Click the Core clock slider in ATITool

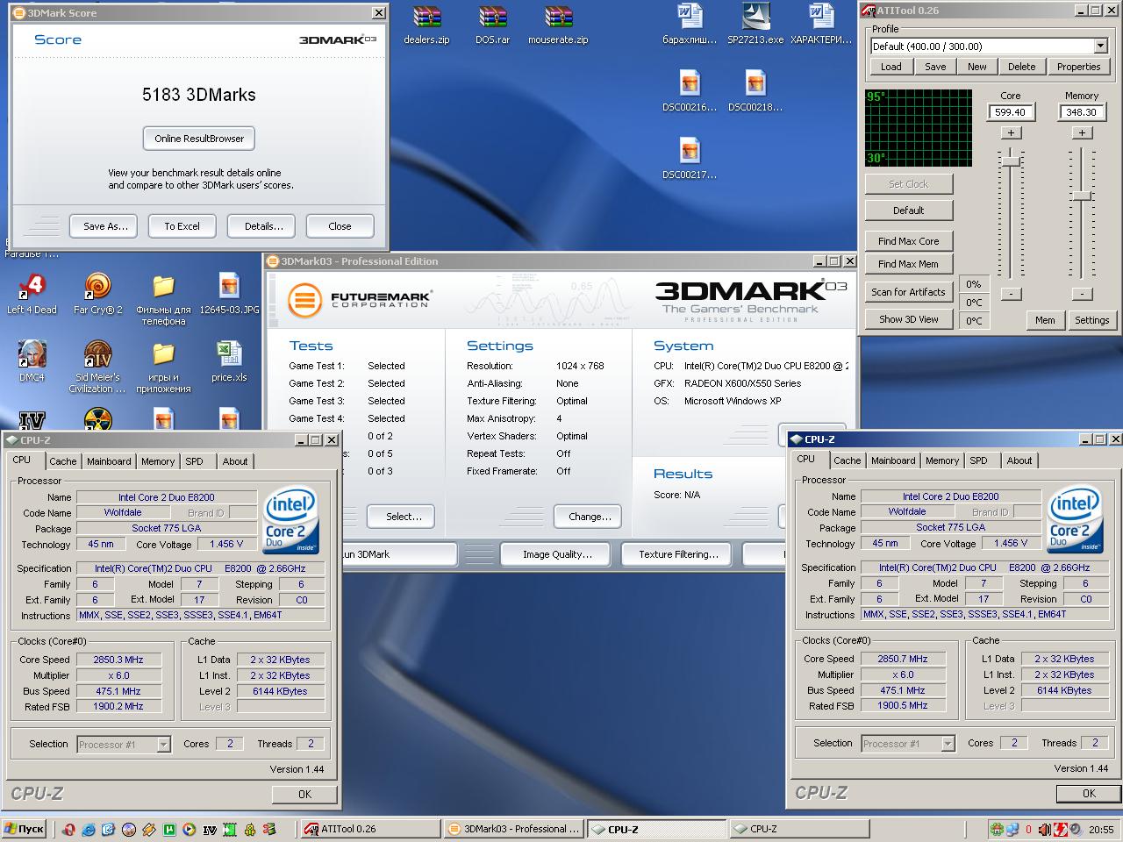[1012, 161]
